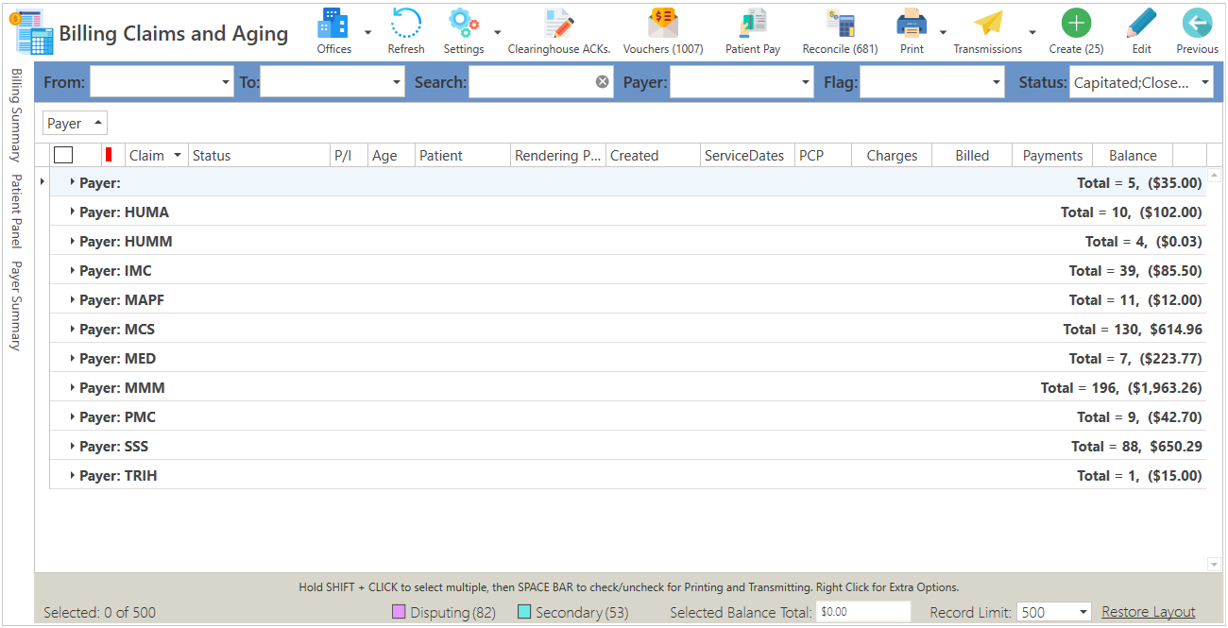This screenshot has height=628, width=1228.
Task: Click the Selected Balance Total field
Action: (x=863, y=612)
